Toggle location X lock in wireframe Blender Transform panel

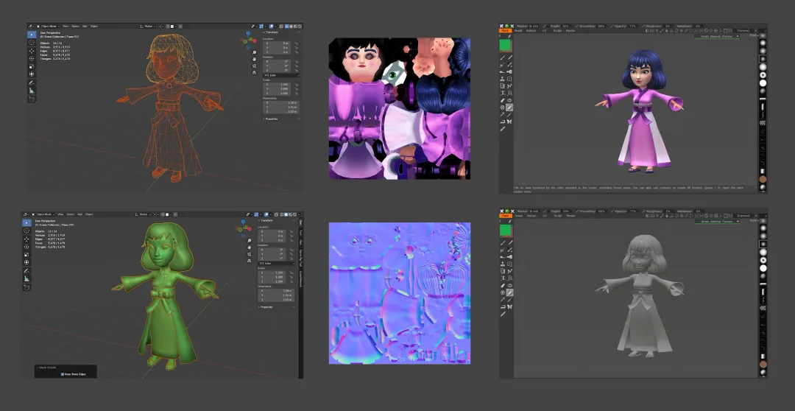(x=296, y=43)
